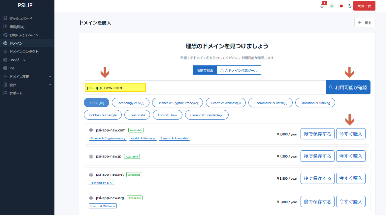Toggle dark mode with the moon icon
This screenshot has height=215, width=386.
pyautogui.click(x=350, y=6)
